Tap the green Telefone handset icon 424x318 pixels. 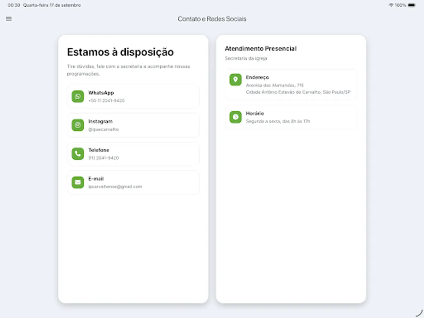point(78,154)
